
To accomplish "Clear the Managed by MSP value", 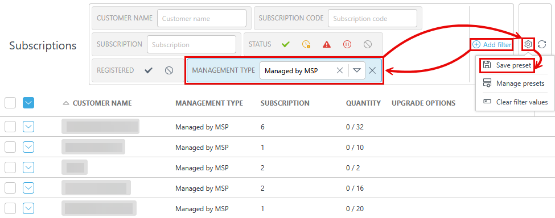I will pyautogui.click(x=340, y=70).
